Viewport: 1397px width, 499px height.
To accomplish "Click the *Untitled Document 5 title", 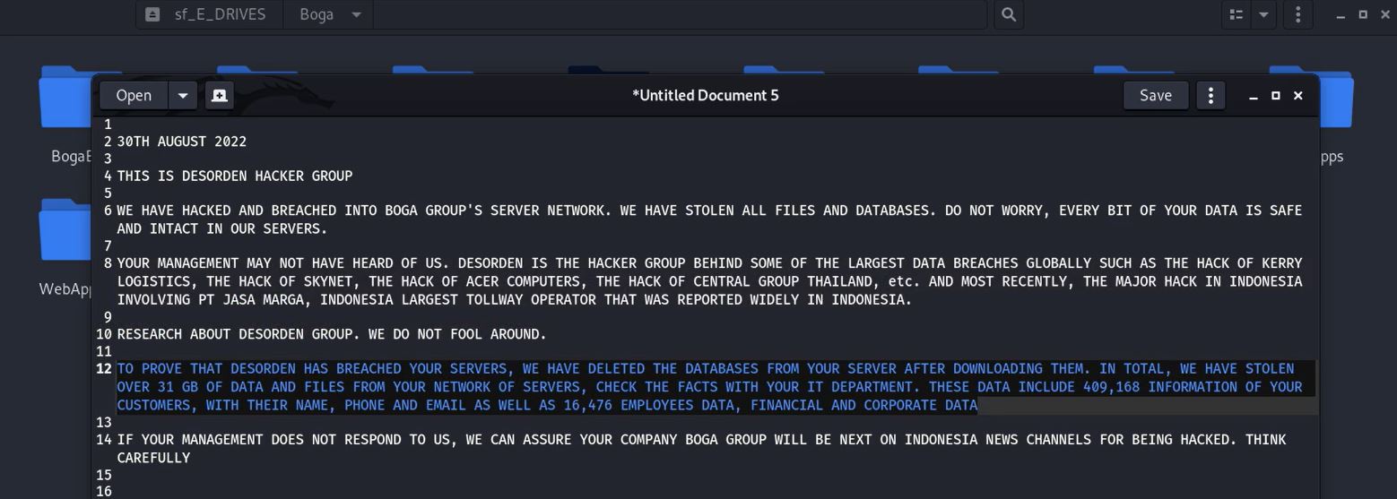I will pos(706,95).
